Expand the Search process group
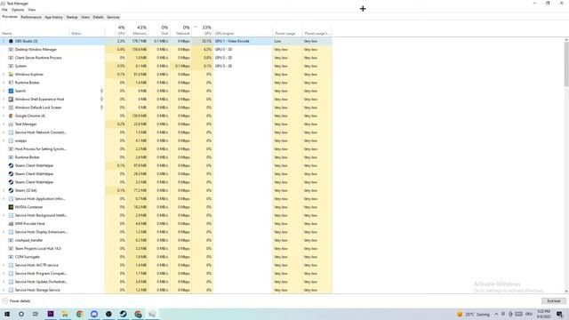This screenshot has width=569, height=320. pos(4,91)
